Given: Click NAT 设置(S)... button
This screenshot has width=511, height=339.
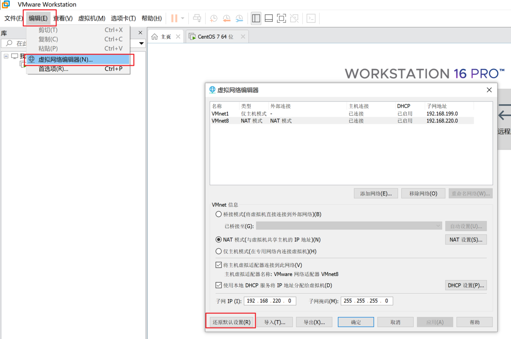Looking at the screenshot, I should 466,240.
